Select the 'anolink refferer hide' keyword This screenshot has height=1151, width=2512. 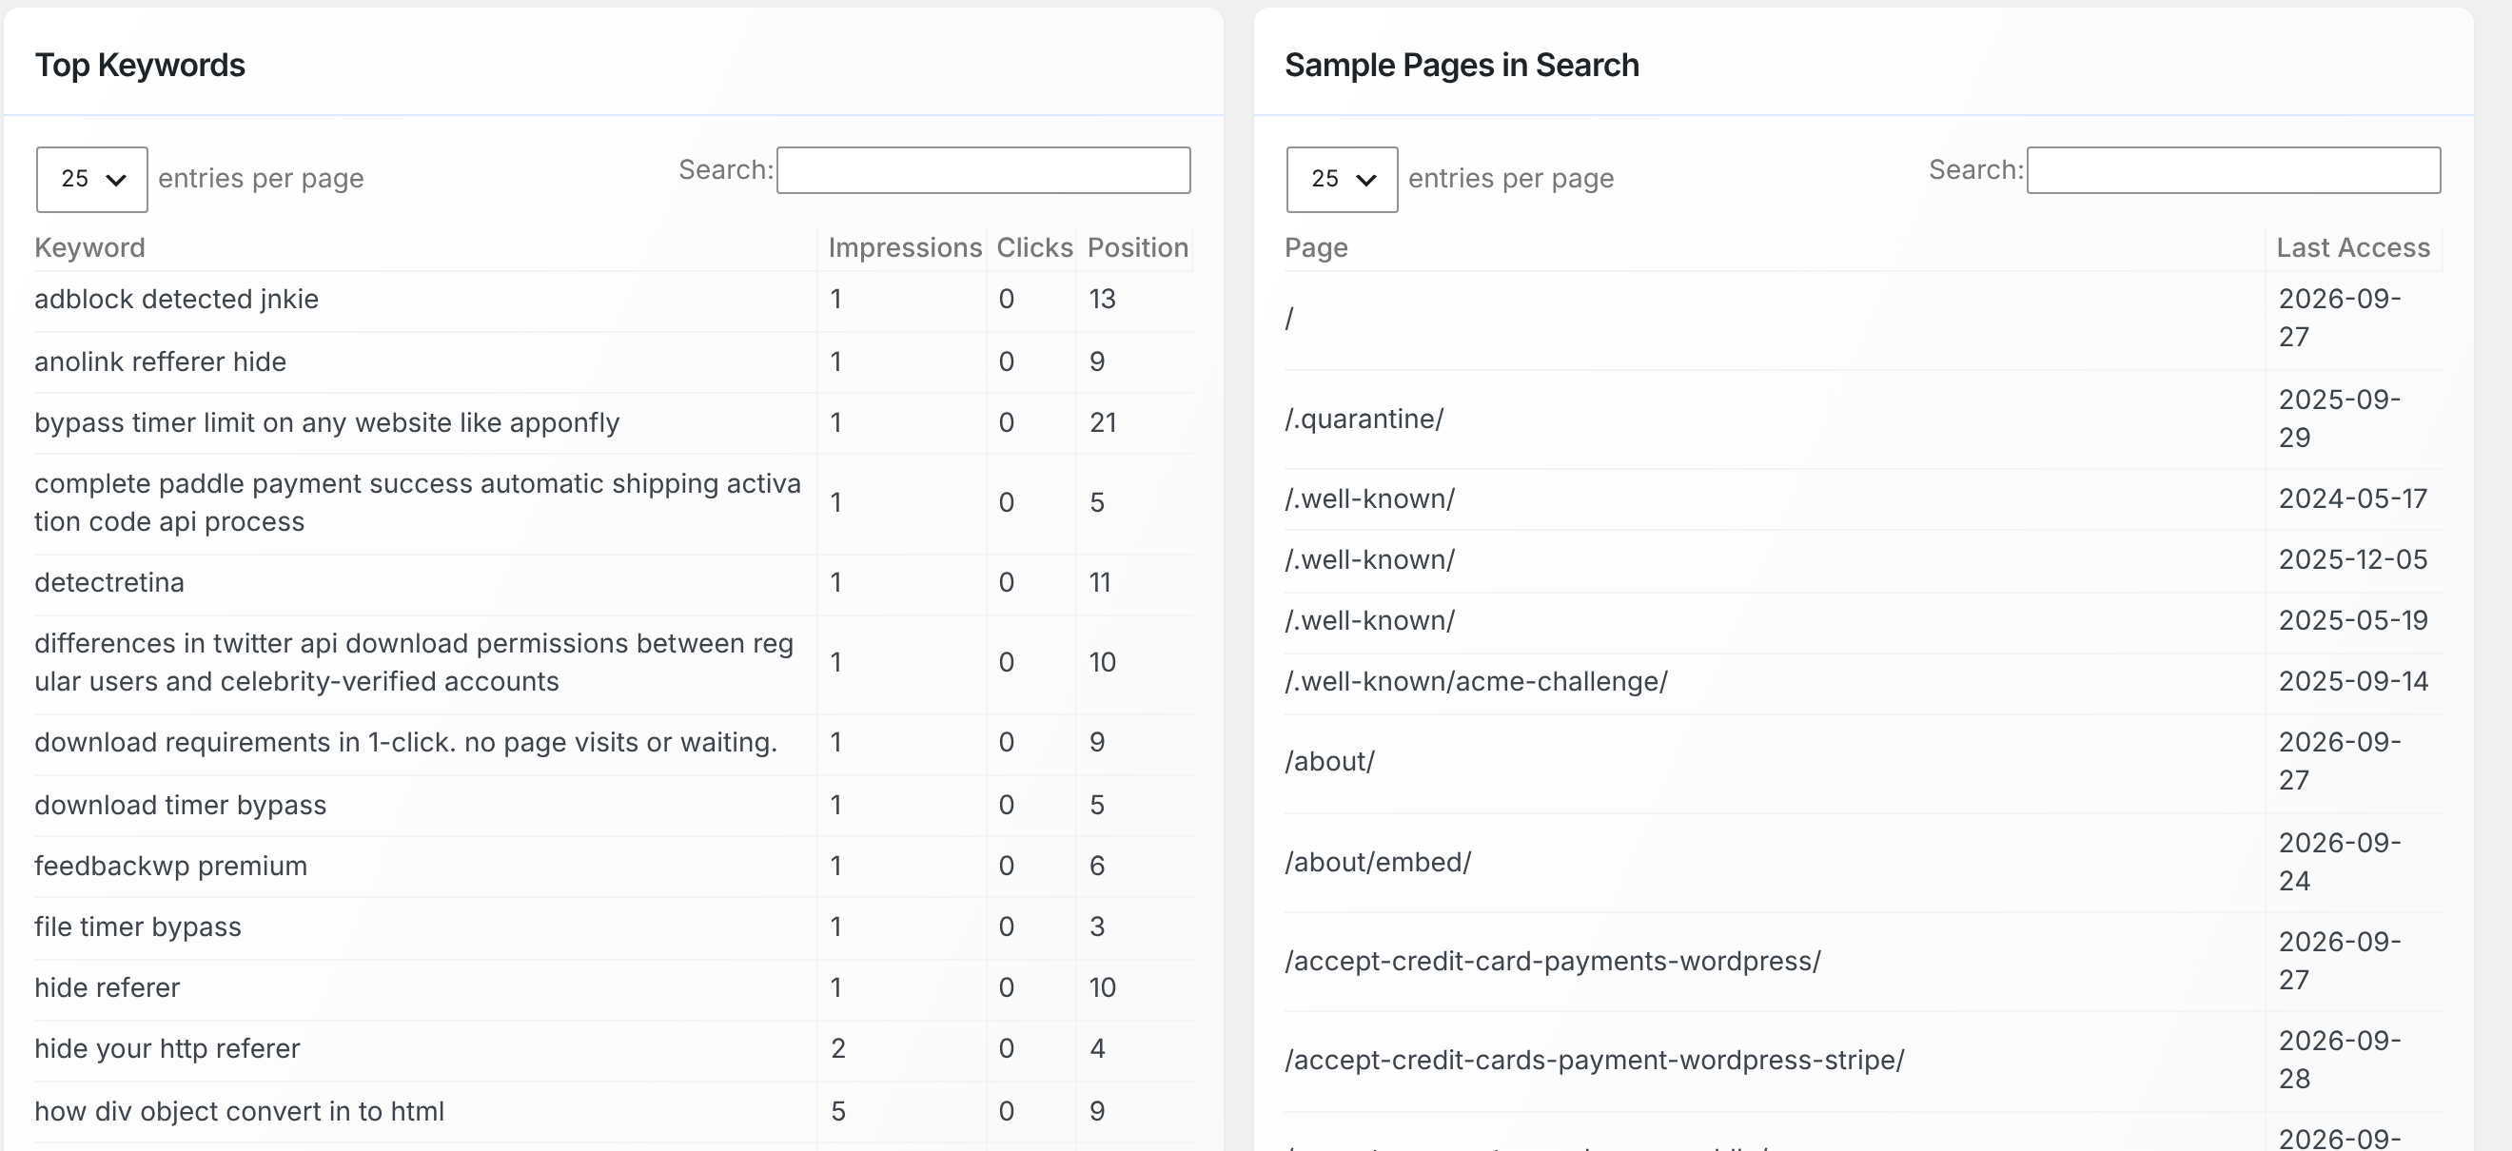coord(160,361)
